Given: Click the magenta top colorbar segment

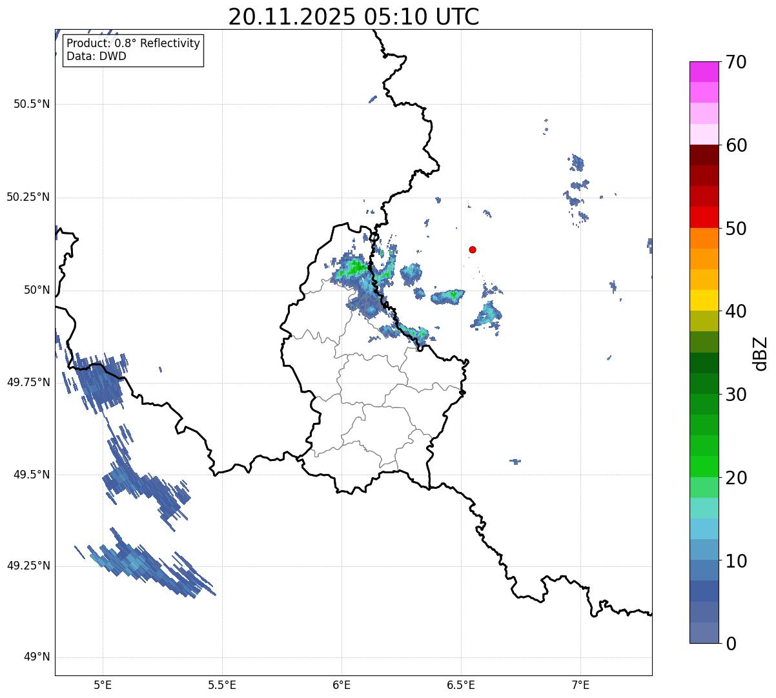Looking at the screenshot, I should coord(704,72).
